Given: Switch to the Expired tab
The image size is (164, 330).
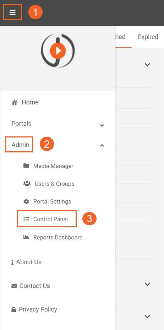Looking at the screenshot, I should coord(148,37).
